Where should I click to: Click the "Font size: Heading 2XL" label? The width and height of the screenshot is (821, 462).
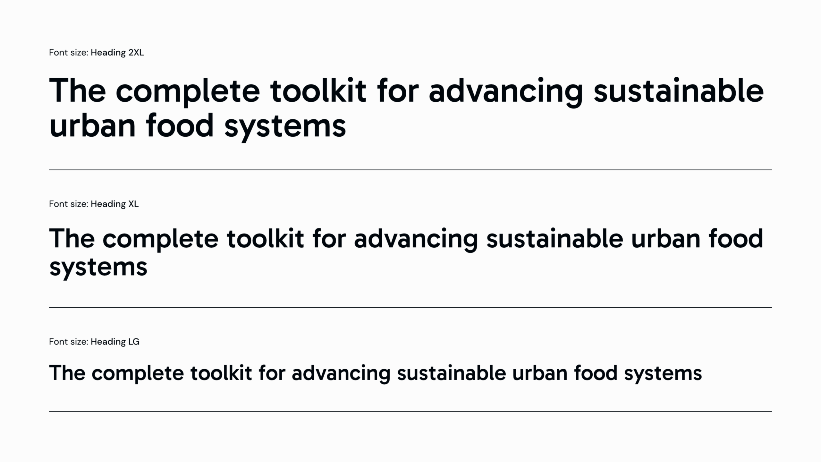point(96,53)
